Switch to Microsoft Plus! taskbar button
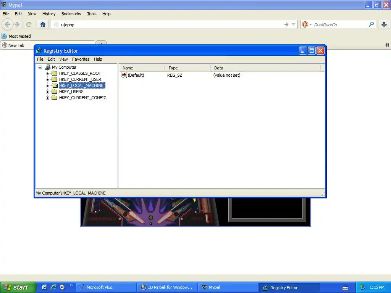This screenshot has width=391, height=293. click(106, 287)
